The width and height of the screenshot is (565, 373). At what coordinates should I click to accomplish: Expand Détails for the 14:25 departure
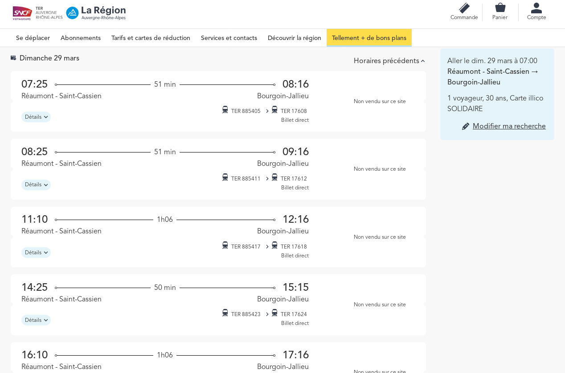point(36,320)
